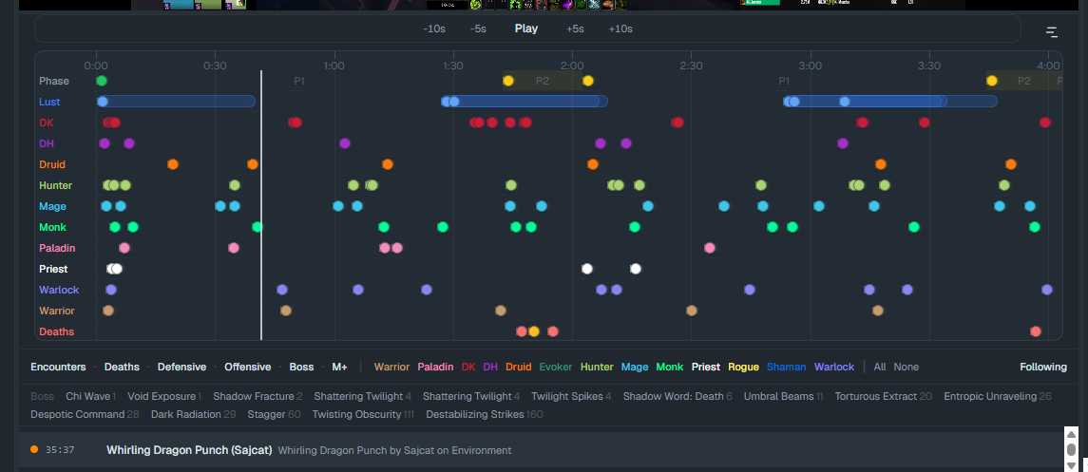Click the Play button
This screenshot has height=472, width=1088.
pyautogui.click(x=526, y=29)
